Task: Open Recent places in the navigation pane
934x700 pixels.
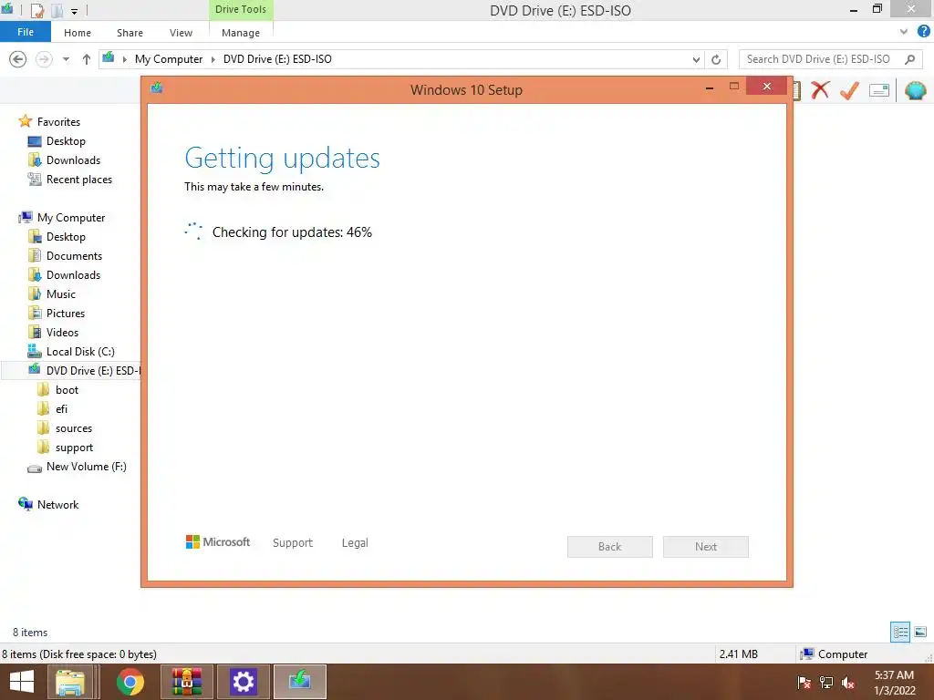Action: tap(79, 180)
